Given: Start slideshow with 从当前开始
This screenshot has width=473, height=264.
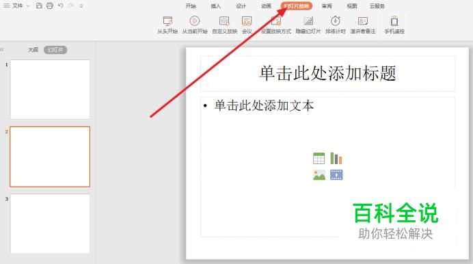Looking at the screenshot, I should click(x=195, y=25).
